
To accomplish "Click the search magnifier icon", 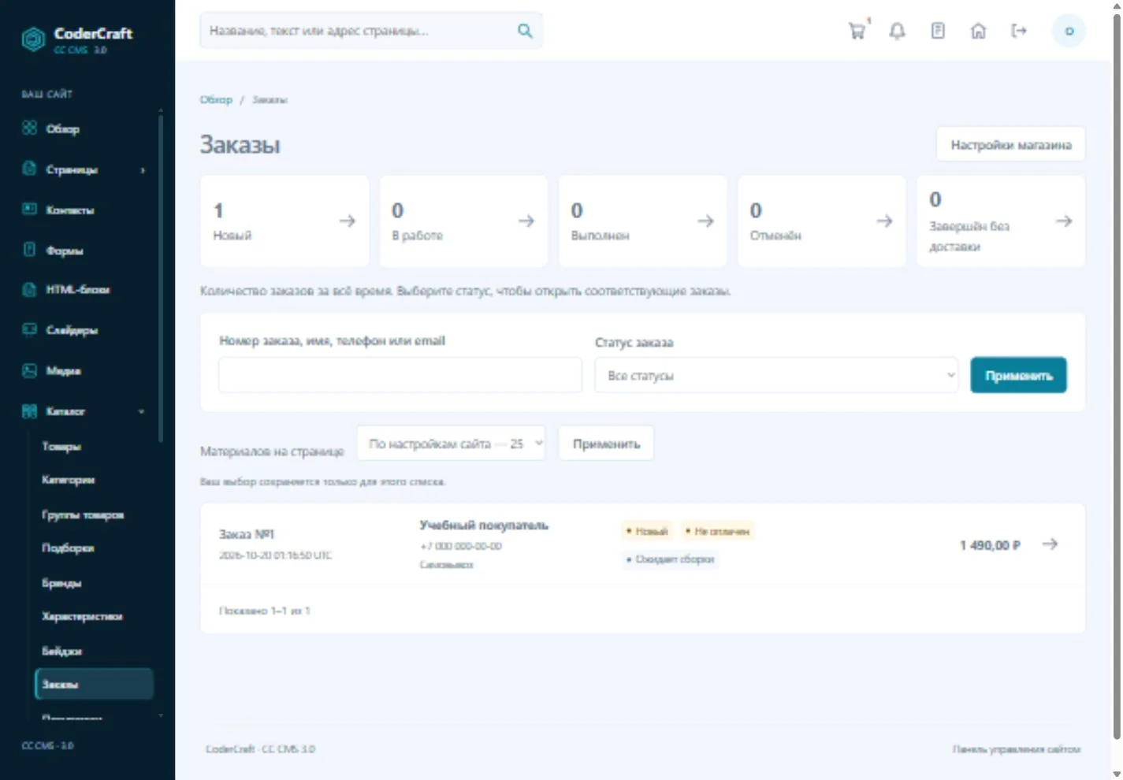I will point(525,31).
